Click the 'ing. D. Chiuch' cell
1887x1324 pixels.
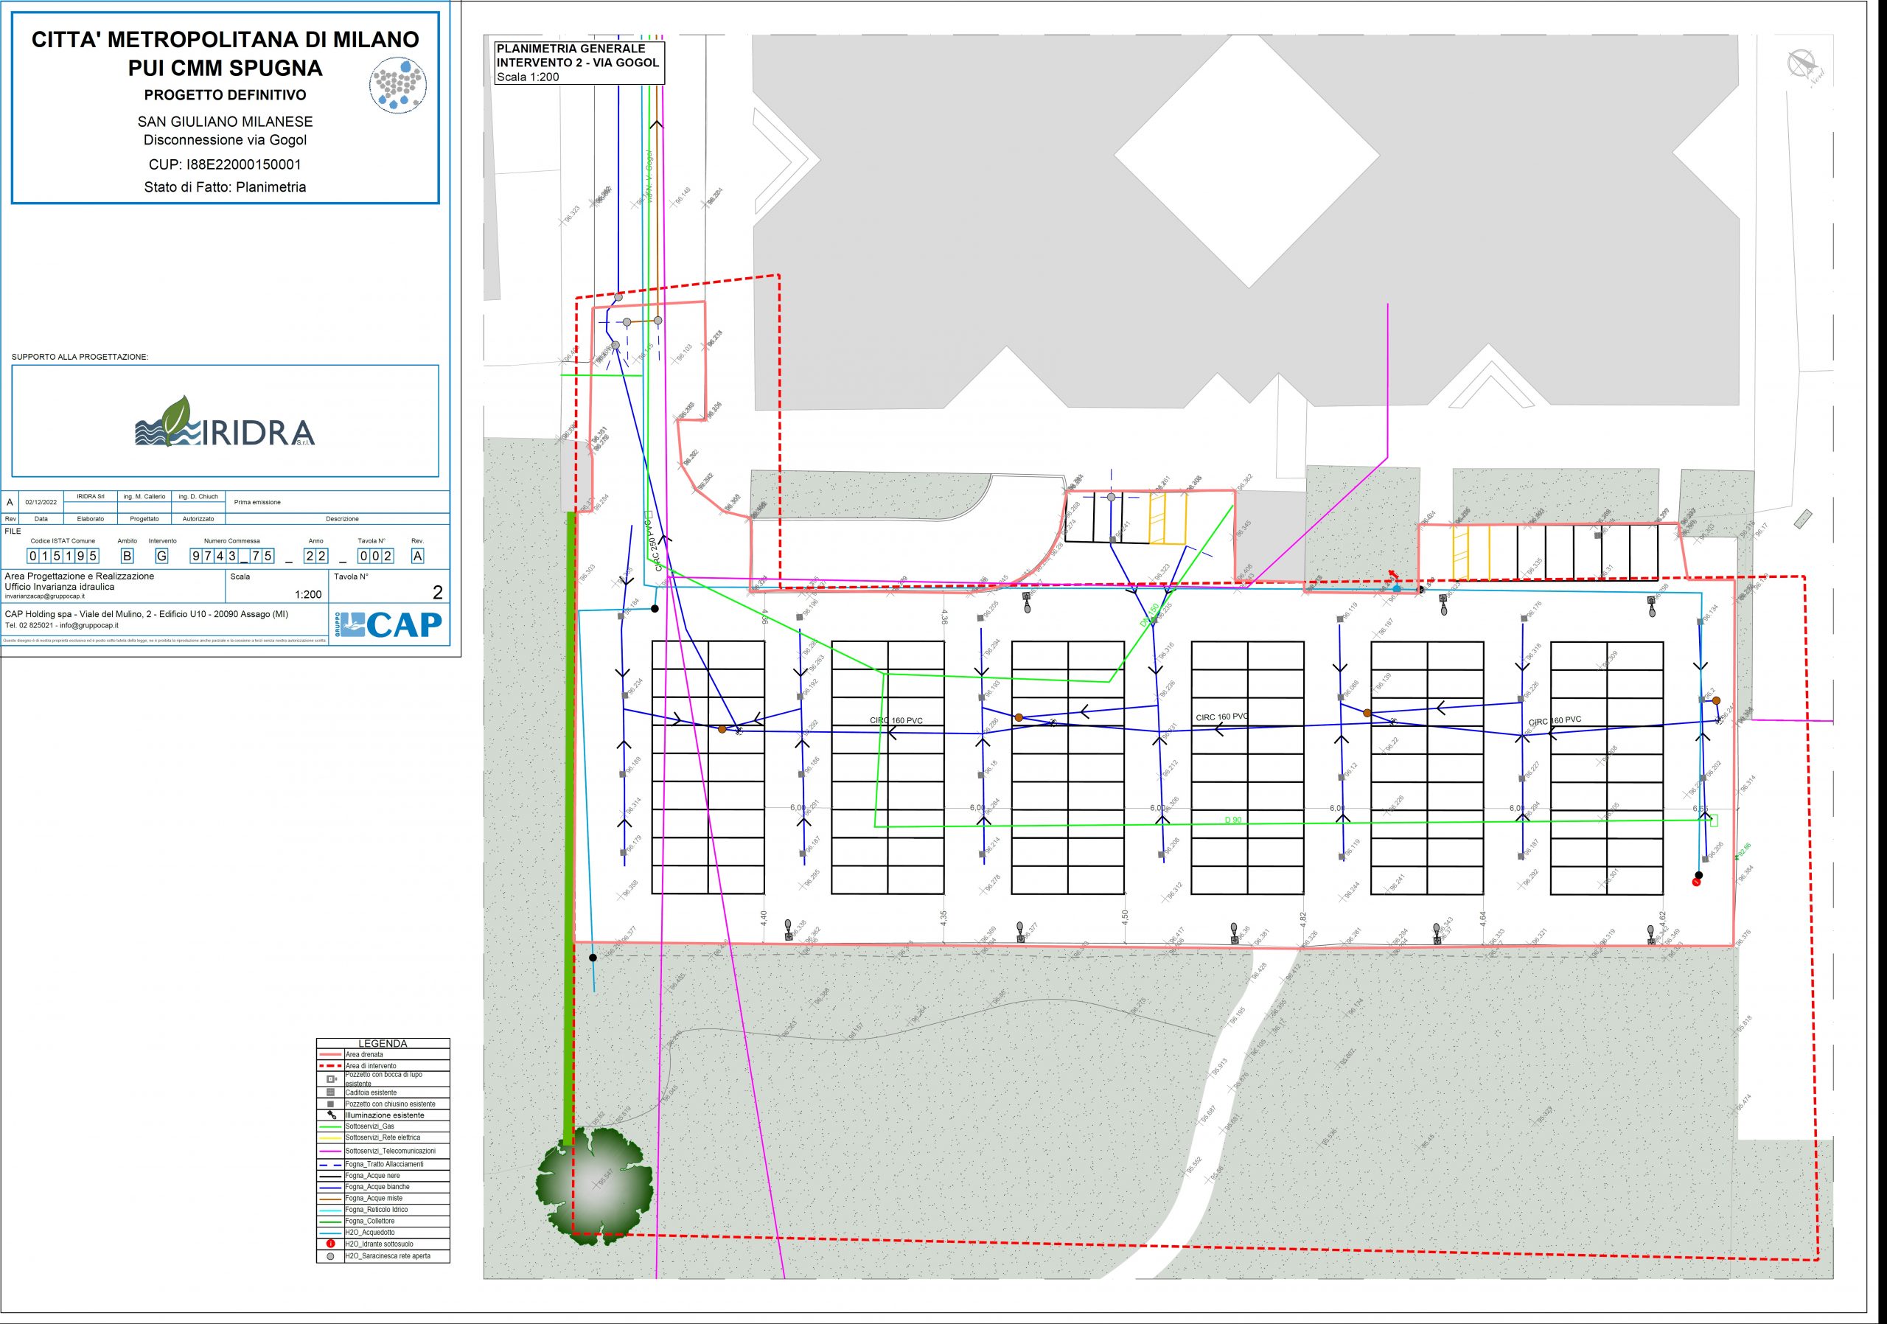(x=198, y=497)
